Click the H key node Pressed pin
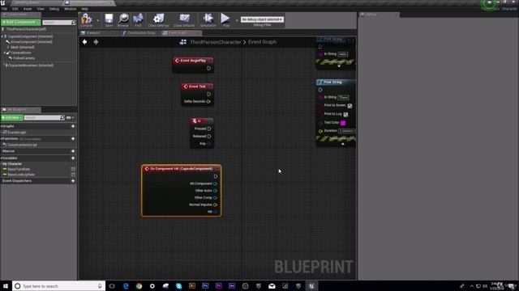 pyautogui.click(x=209, y=129)
